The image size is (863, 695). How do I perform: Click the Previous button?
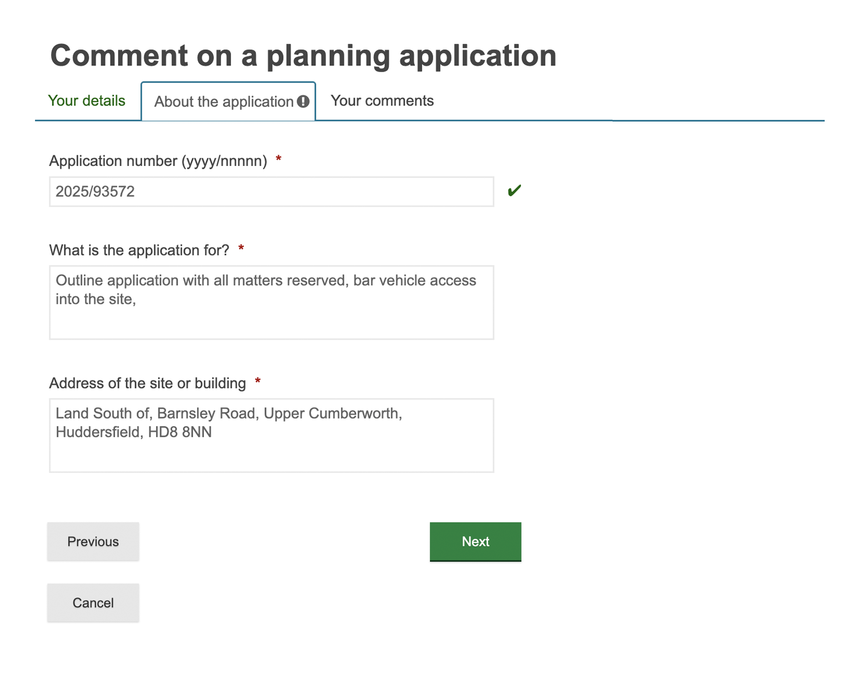93,541
